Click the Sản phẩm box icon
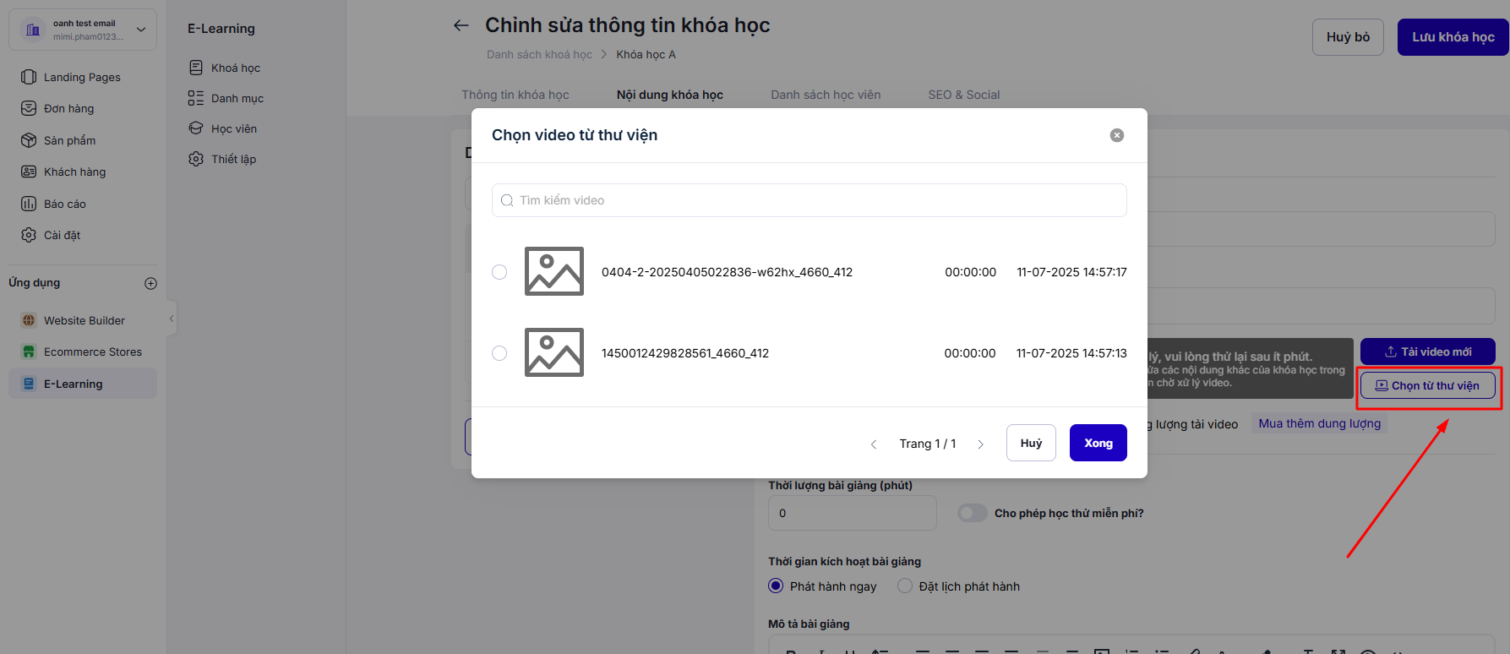Image resolution: width=1510 pixels, height=654 pixels. 29,140
